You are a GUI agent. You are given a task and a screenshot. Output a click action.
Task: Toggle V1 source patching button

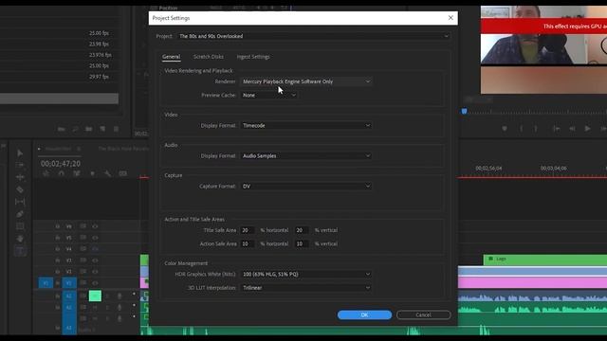coord(46,282)
